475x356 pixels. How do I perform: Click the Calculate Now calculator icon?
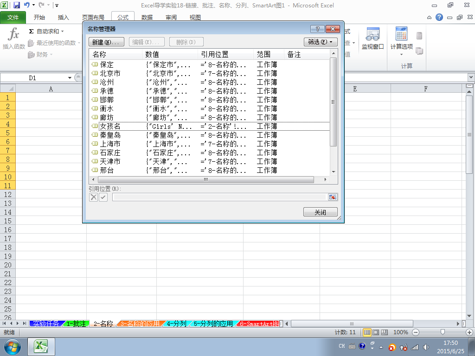pos(419,36)
